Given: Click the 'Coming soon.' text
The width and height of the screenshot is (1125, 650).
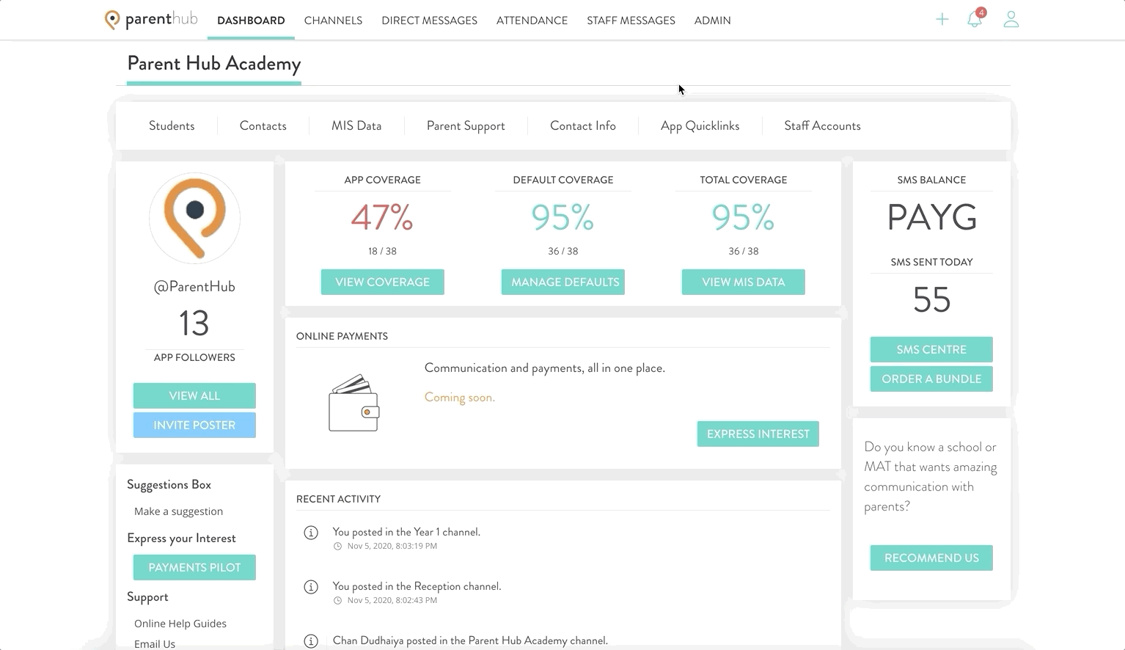Looking at the screenshot, I should [460, 398].
